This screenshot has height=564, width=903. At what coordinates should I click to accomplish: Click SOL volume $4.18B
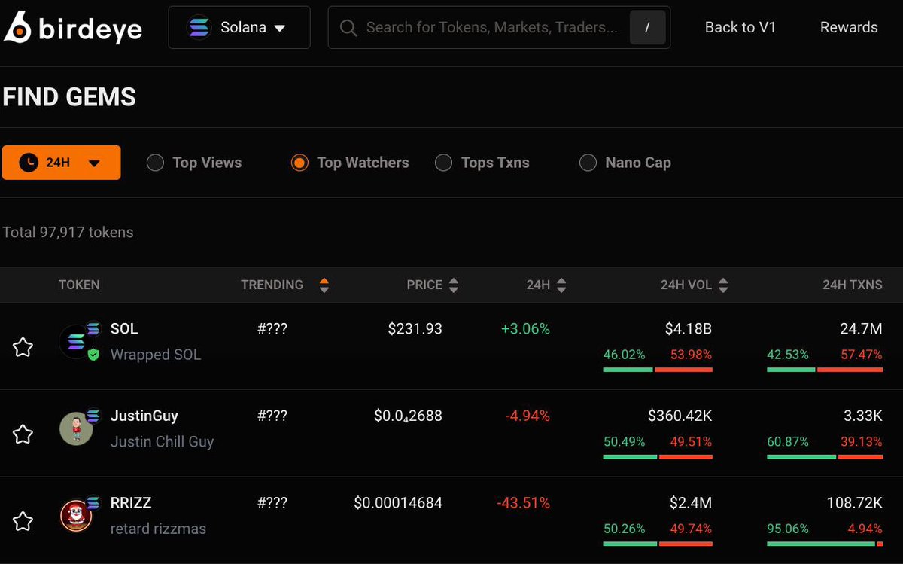click(x=689, y=328)
